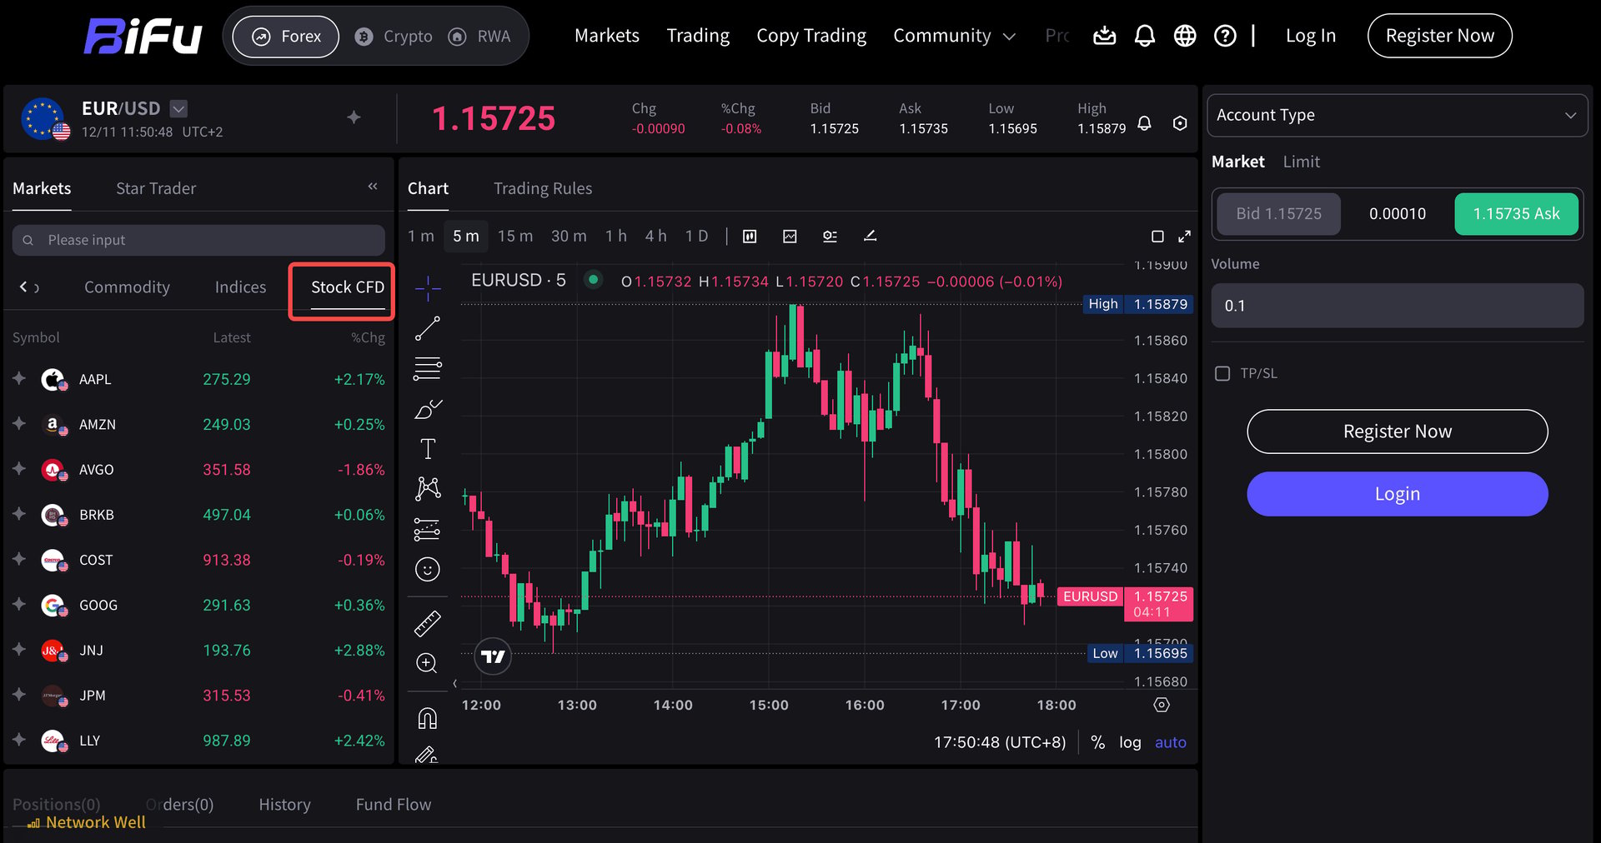Click the square layout icon above chart
Viewport: 1601px width, 843px height.
point(1157,237)
